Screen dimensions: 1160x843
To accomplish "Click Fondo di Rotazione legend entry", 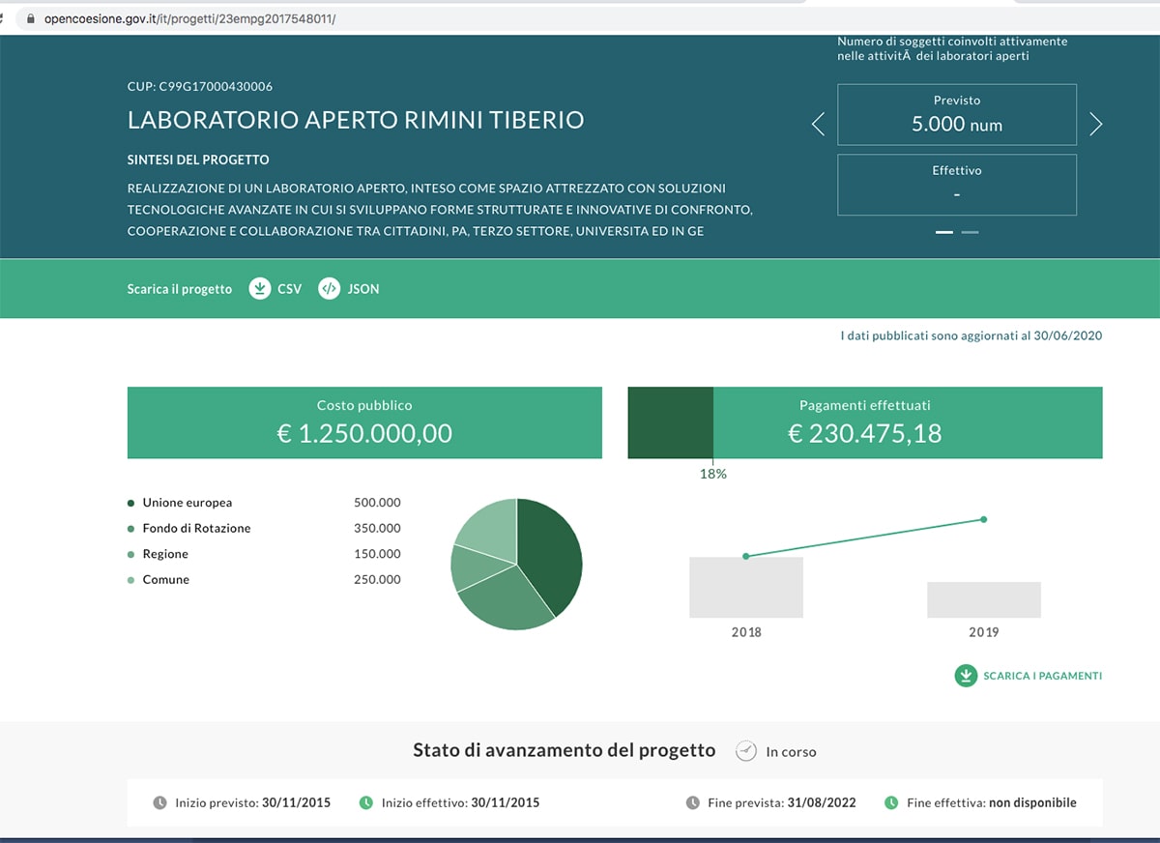I will [188, 528].
